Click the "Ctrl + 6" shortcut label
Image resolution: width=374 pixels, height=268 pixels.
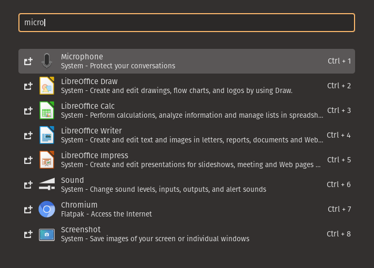pos(339,184)
